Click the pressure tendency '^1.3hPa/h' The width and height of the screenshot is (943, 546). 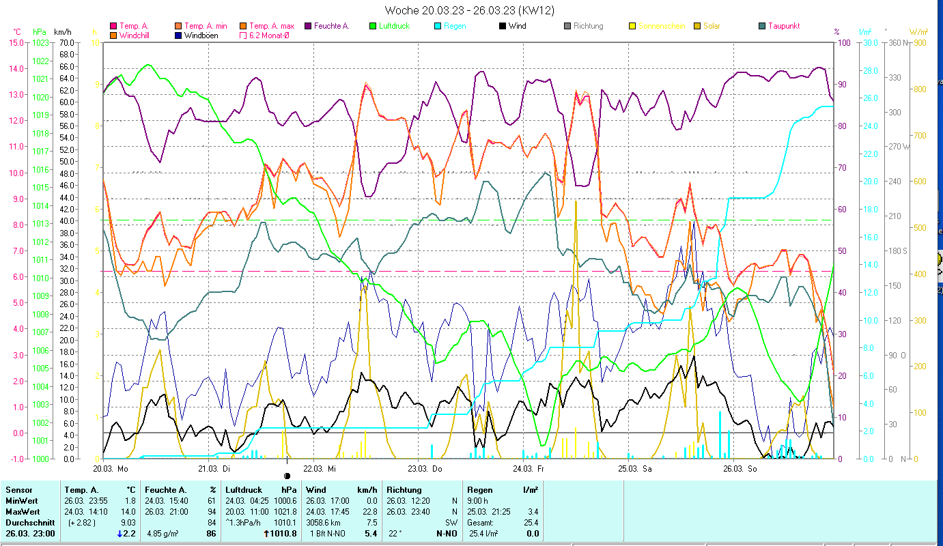(244, 523)
